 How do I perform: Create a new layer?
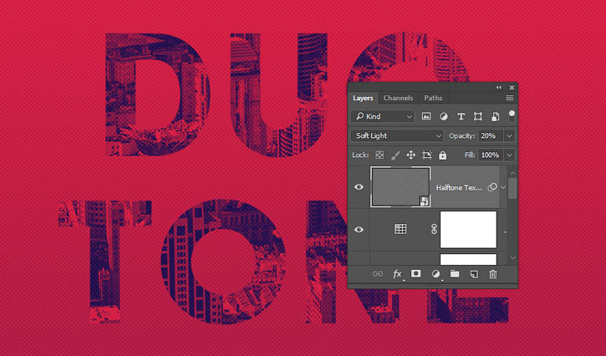tap(474, 274)
